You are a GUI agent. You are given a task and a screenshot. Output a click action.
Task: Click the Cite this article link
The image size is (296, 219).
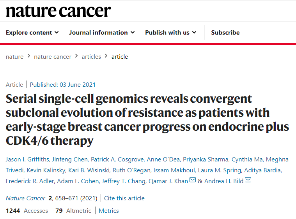point(124,198)
